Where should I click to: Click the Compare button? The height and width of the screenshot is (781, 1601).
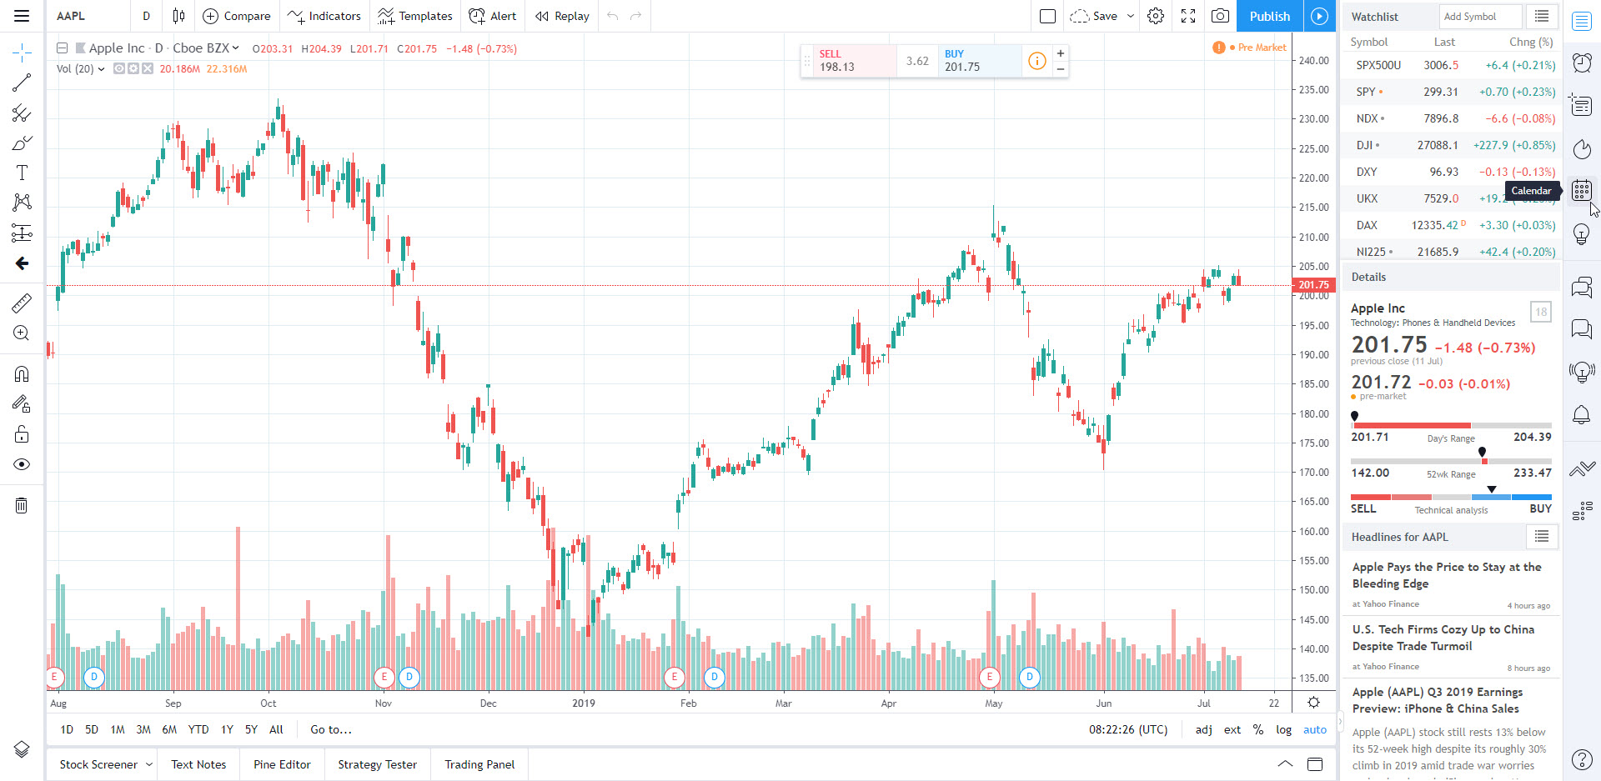(237, 16)
